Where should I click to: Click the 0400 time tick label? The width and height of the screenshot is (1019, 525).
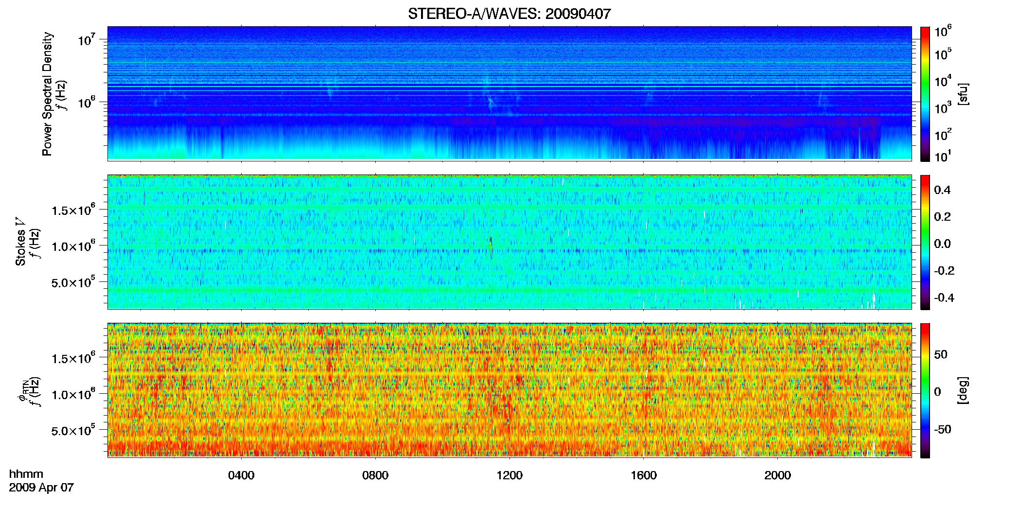coord(241,475)
